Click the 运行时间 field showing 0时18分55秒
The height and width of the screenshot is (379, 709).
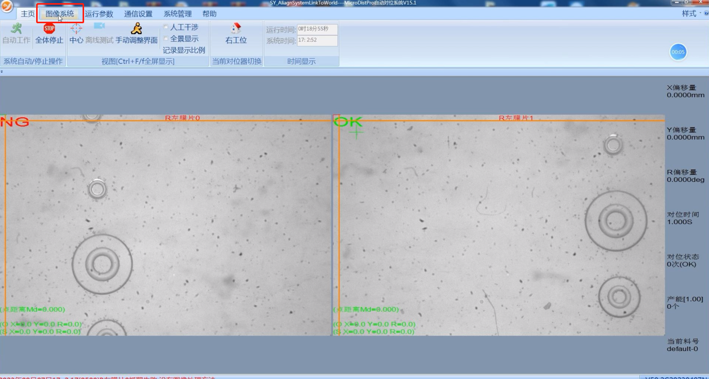pyautogui.click(x=317, y=29)
